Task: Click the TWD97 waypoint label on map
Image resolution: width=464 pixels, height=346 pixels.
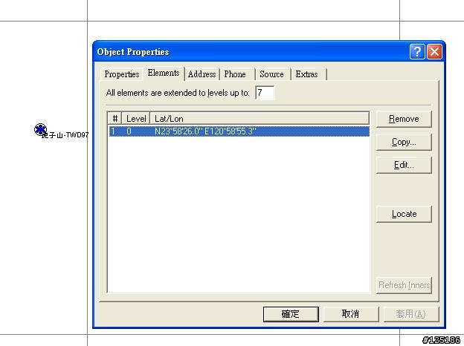Action: point(65,135)
